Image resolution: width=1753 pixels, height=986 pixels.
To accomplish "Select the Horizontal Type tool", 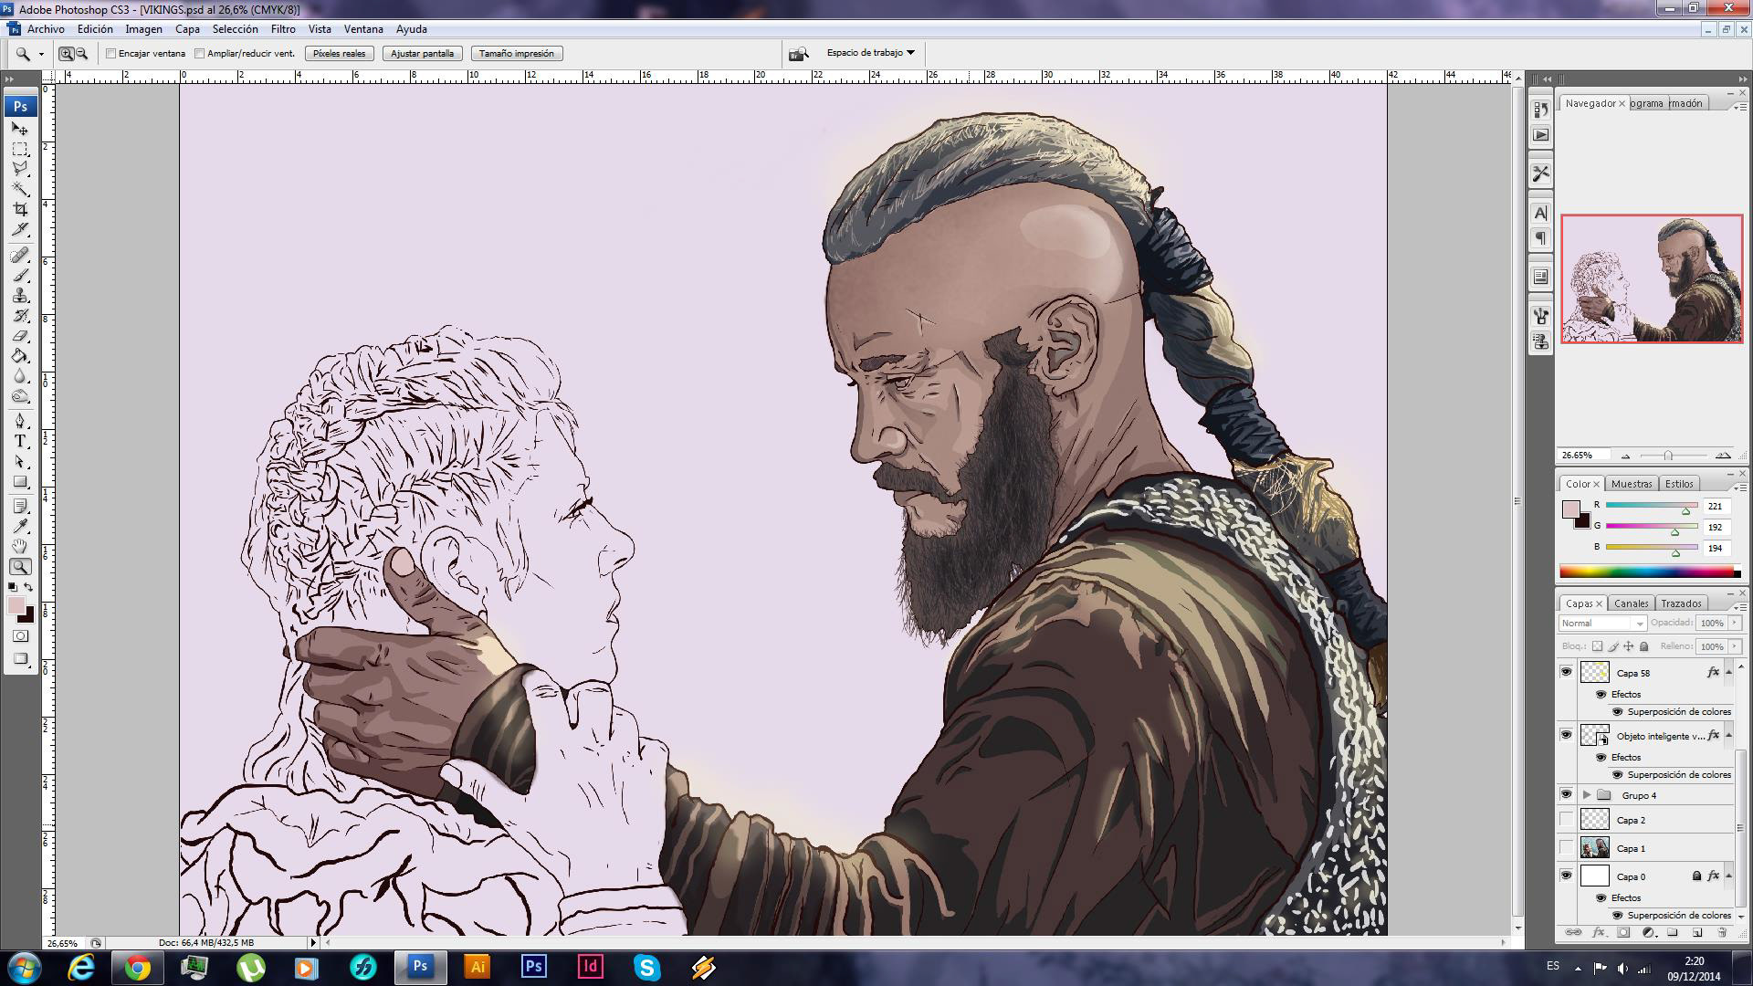I will click(19, 441).
